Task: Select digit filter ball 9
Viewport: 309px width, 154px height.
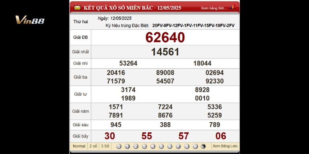Action: [x=195, y=146]
